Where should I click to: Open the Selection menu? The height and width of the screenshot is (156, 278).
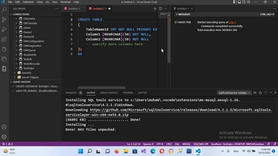pos(28,2)
